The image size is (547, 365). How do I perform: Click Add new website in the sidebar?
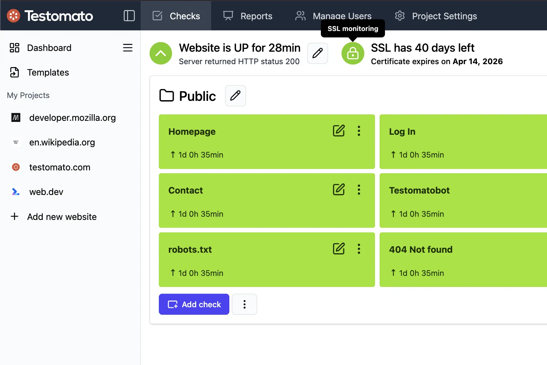pos(62,216)
